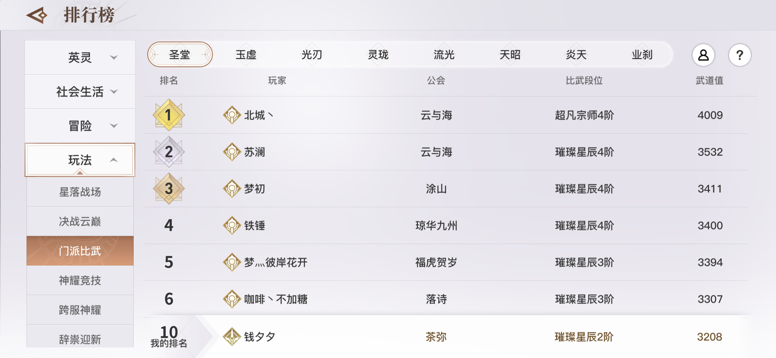Open the 星落战场 ranking
776x358 pixels.
[80, 192]
